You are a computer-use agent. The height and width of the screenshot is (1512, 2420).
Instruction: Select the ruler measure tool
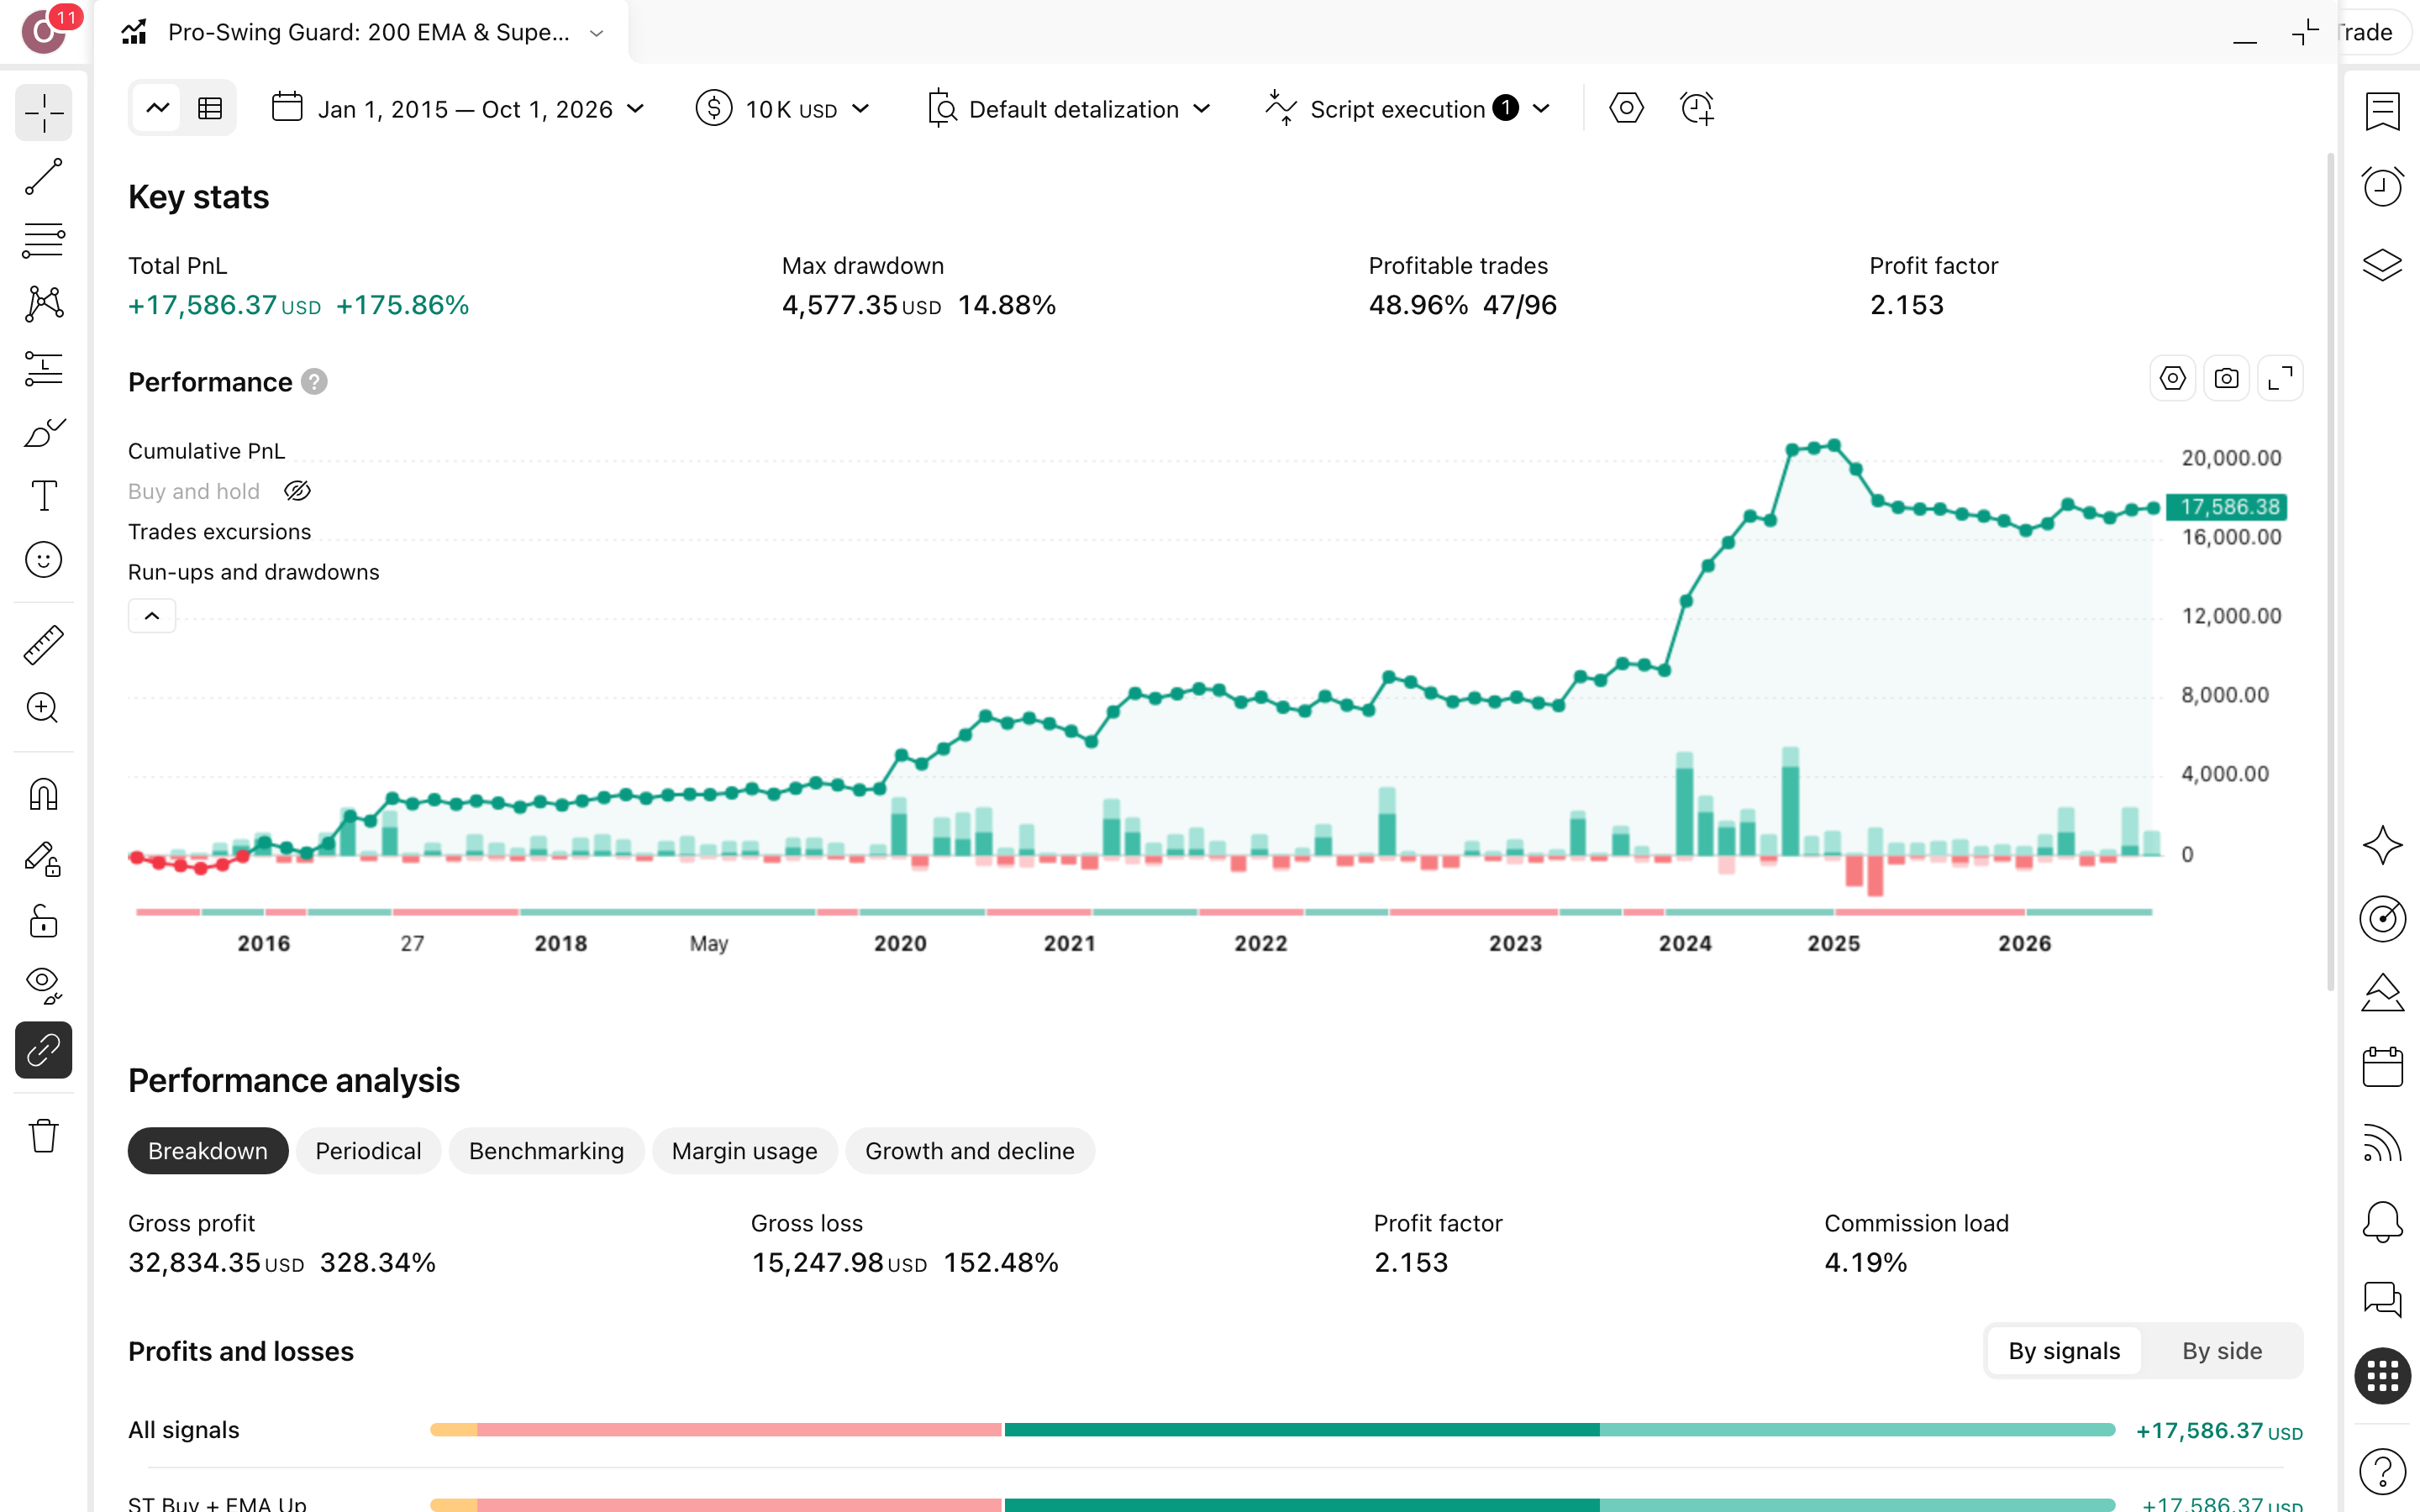[x=43, y=645]
